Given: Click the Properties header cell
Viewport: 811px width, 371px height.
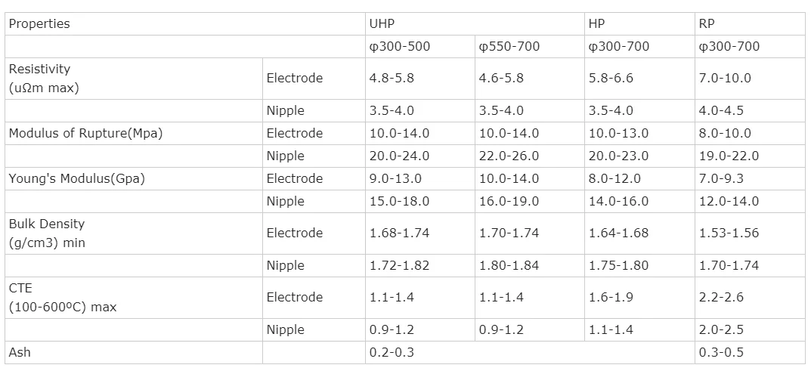Looking at the screenshot, I should (x=39, y=23).
